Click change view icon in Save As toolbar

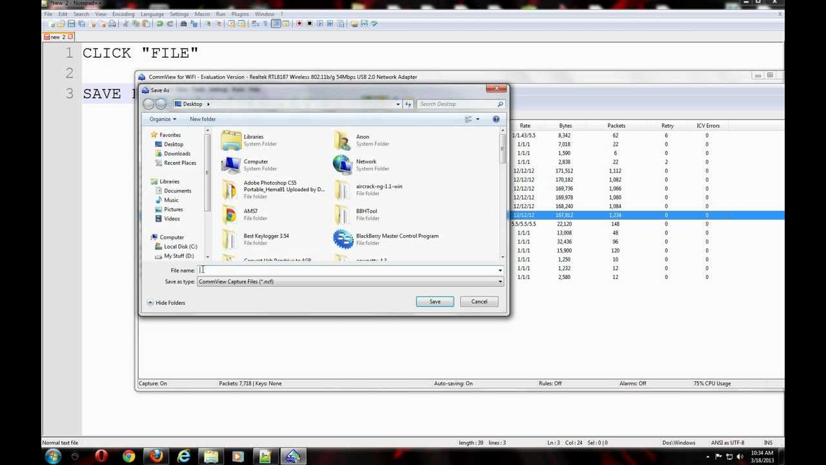pyautogui.click(x=468, y=119)
